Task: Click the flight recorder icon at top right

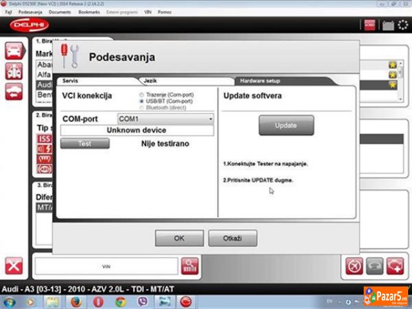Action: click(370, 26)
